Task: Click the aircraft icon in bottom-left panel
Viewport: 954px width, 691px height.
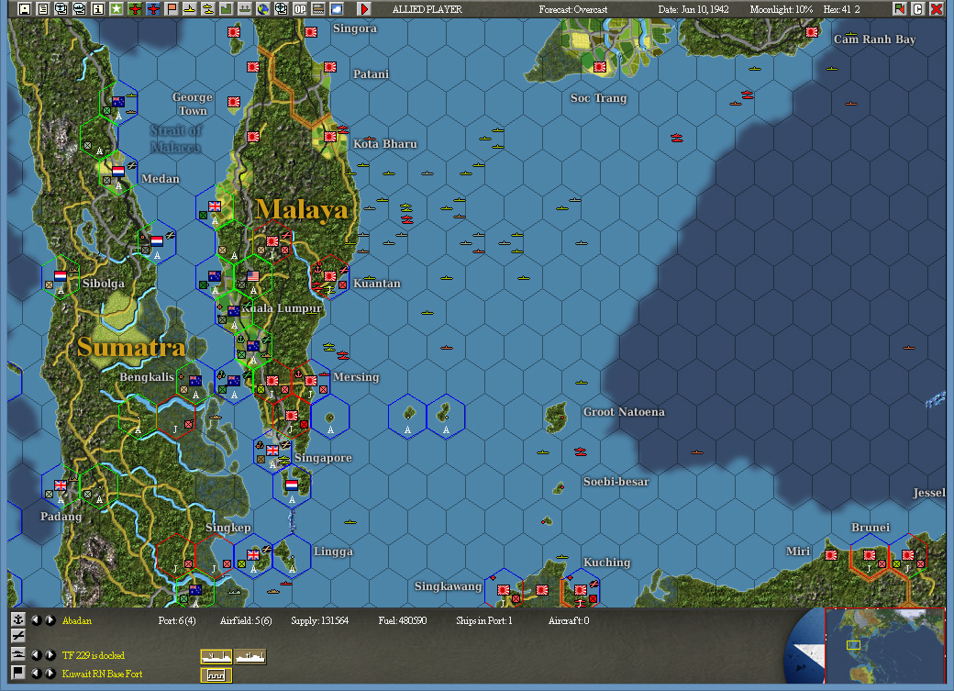Action: click(18, 636)
